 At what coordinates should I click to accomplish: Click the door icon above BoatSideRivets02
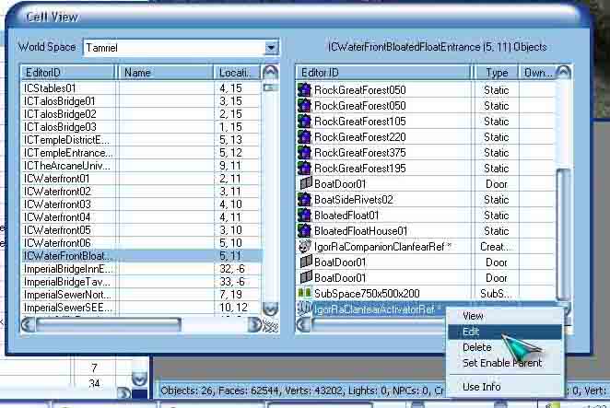pos(305,183)
